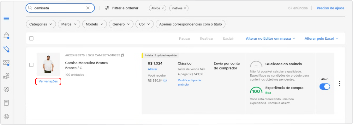Viewport: 353px width, 125px height.
Task: Click the camiseta search input field
Action: 60,8
